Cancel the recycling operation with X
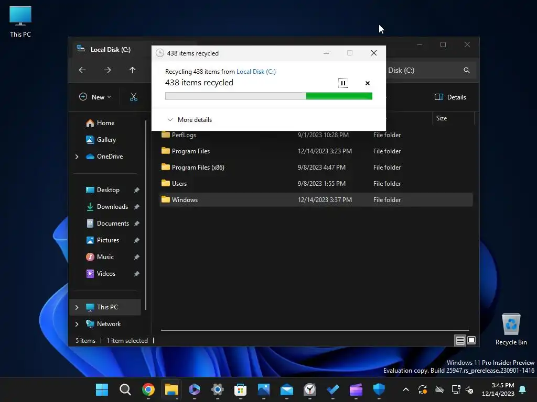This screenshot has width=537, height=402. point(368,83)
